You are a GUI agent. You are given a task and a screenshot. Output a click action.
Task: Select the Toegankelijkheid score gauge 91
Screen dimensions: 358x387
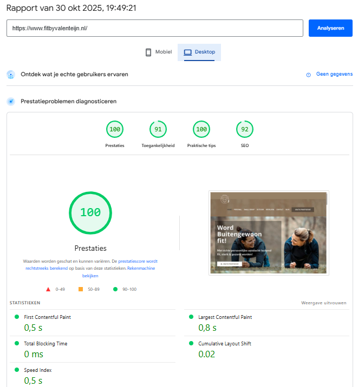pos(158,130)
